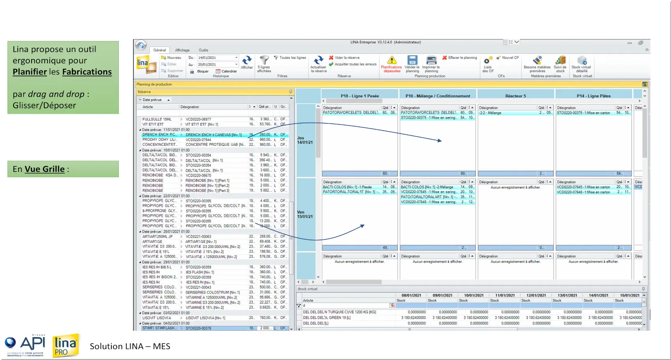Click the Planning de production header icon at right
671x360 pixels.
click(645, 84)
